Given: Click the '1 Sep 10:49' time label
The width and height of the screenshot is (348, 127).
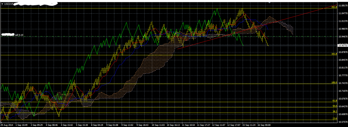Looking at the screenshot, I should (x=22, y=125).
